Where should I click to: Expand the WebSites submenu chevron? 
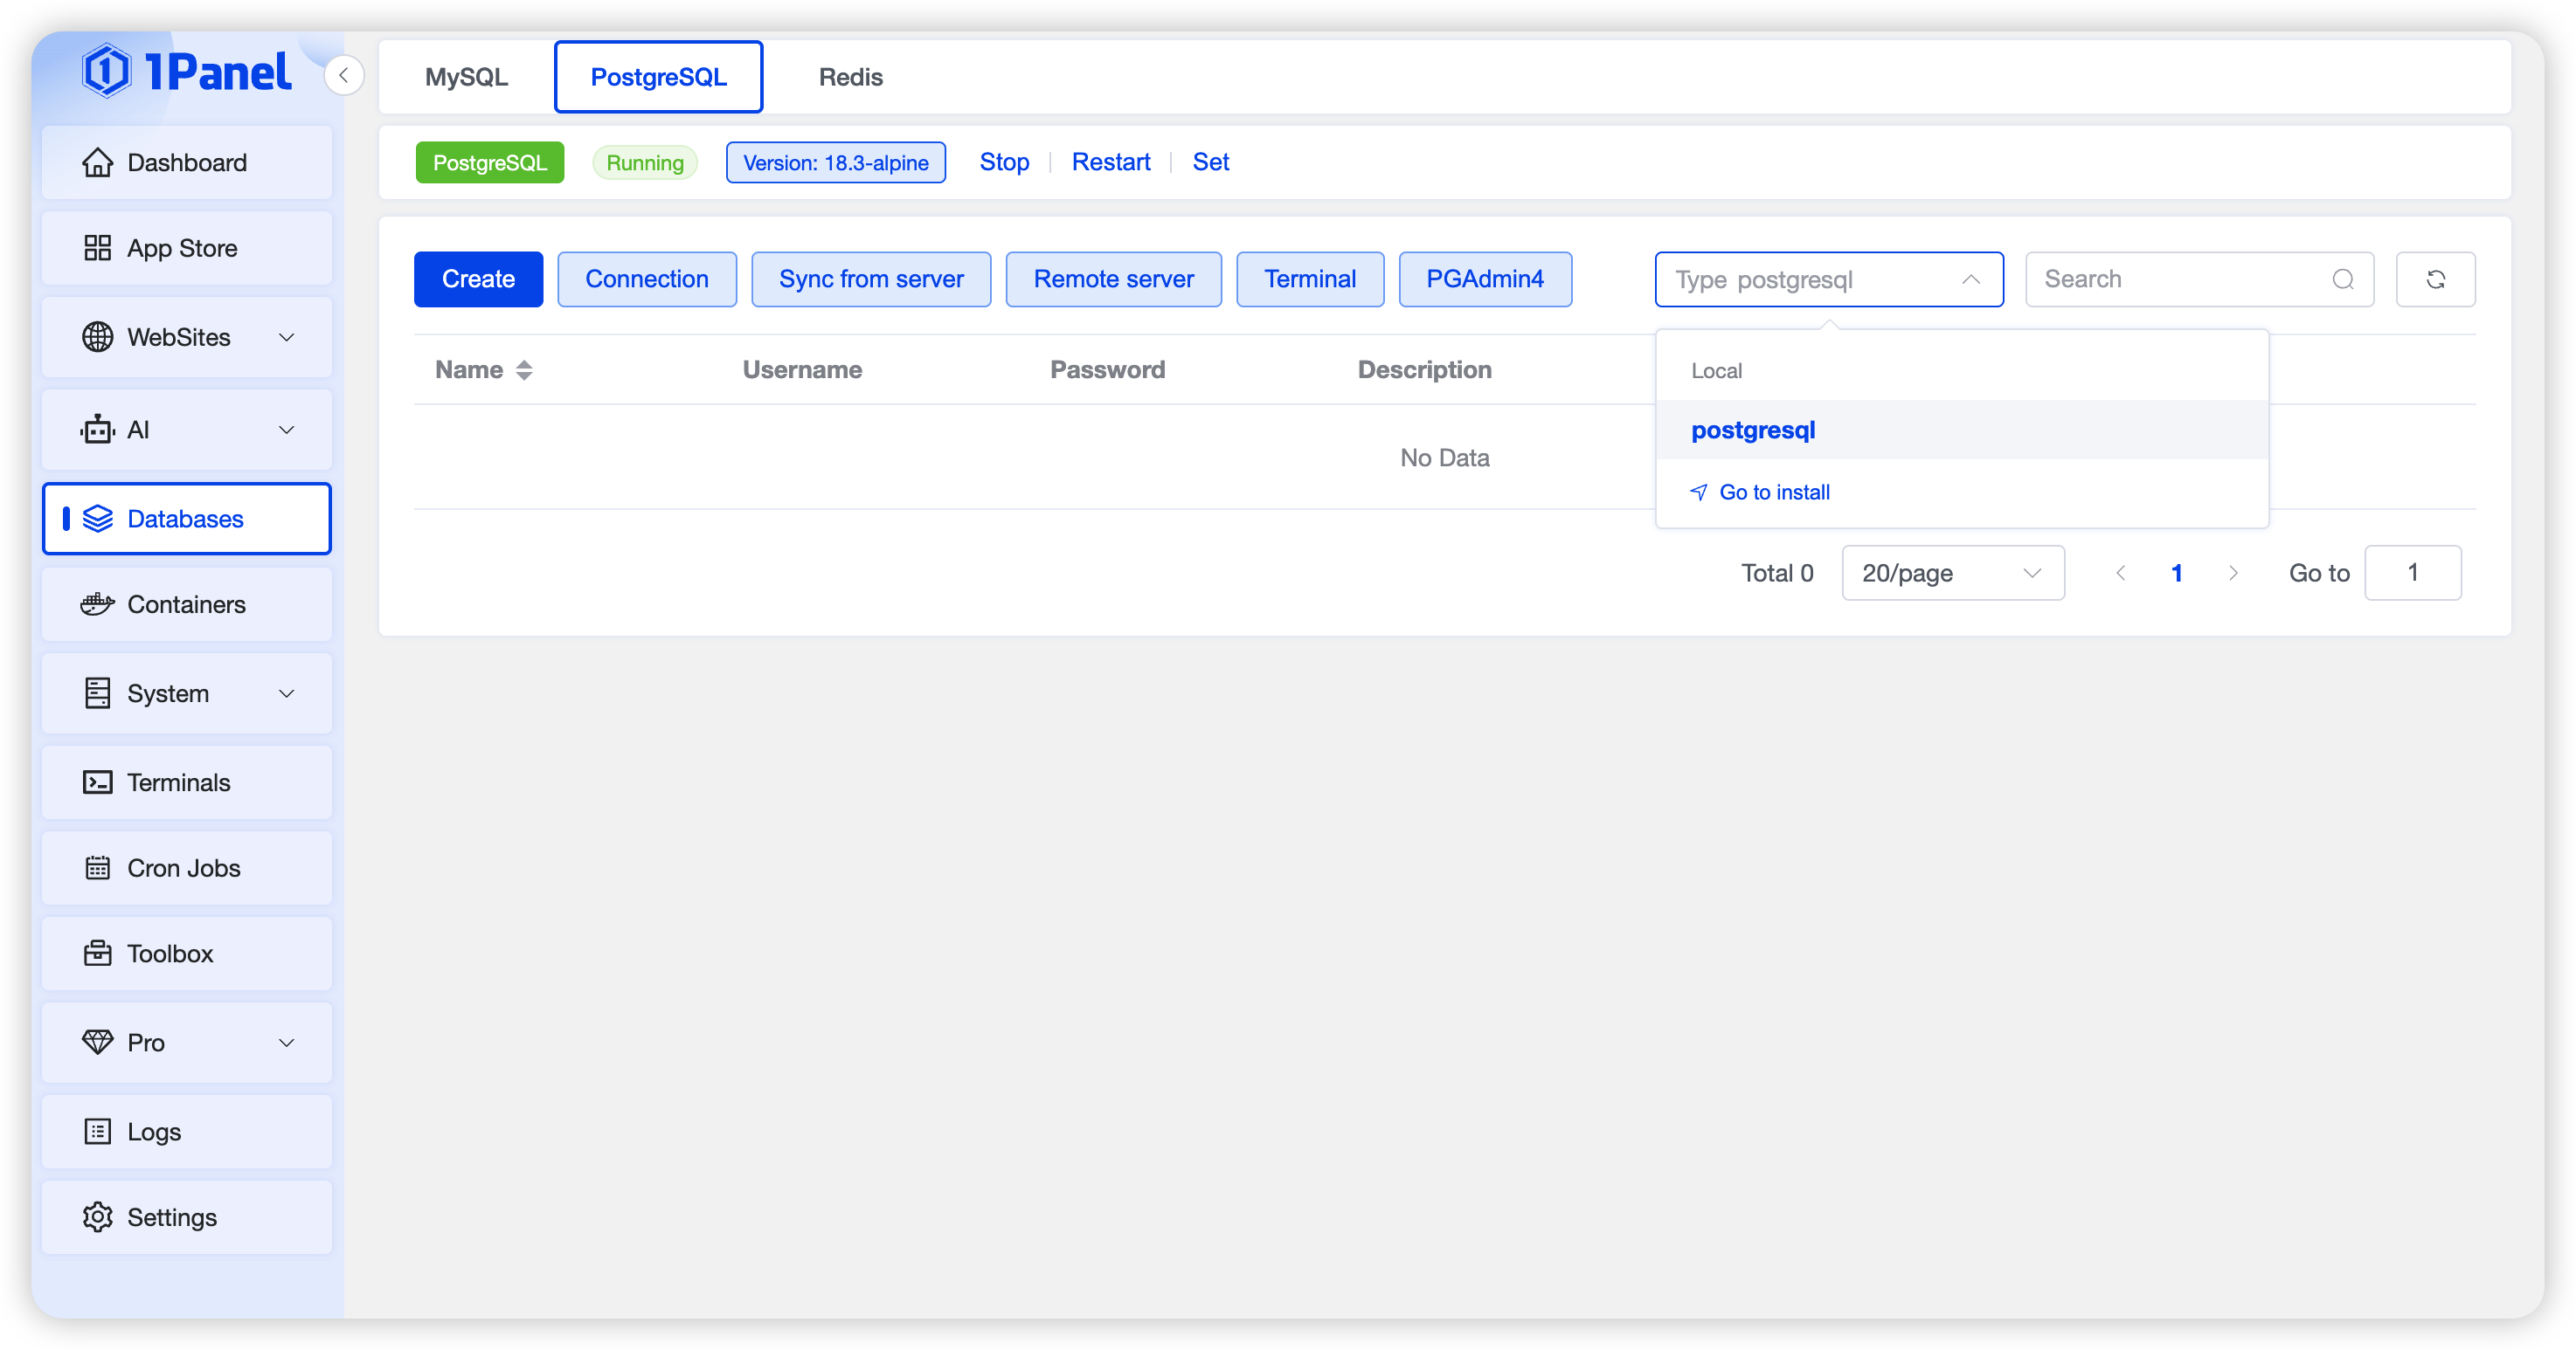pos(287,338)
